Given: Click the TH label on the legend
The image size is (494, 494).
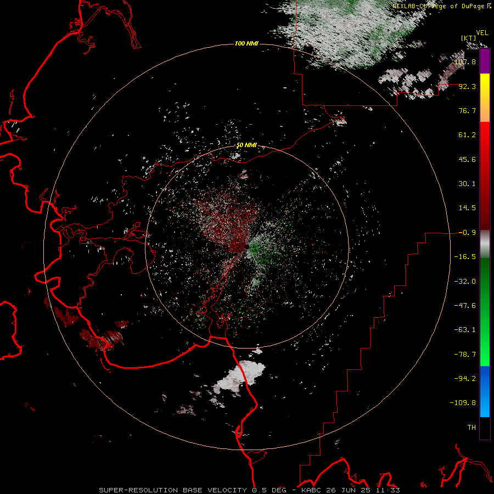Looking at the screenshot, I should coord(471,428).
